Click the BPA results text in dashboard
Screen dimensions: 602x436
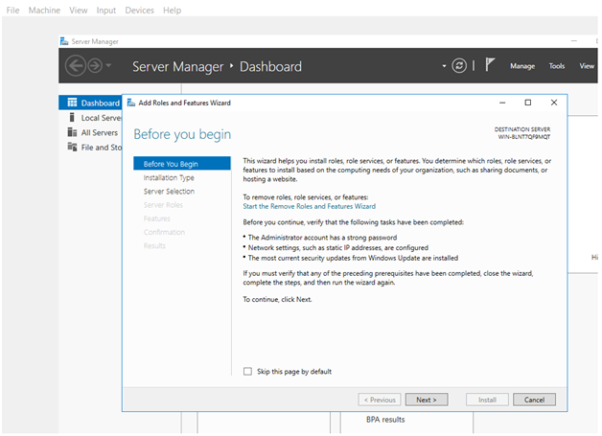pos(385,420)
